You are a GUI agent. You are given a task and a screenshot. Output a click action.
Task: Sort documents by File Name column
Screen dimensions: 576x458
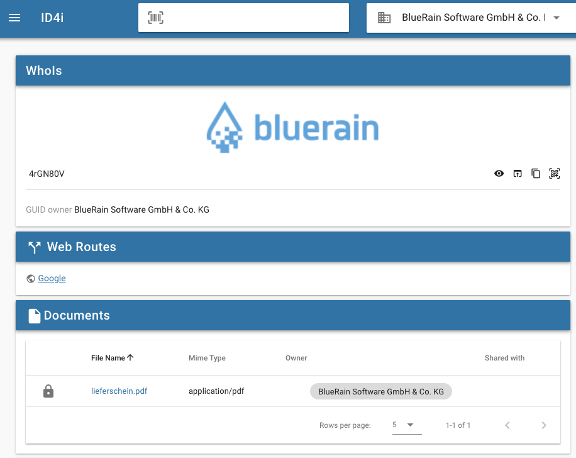108,358
